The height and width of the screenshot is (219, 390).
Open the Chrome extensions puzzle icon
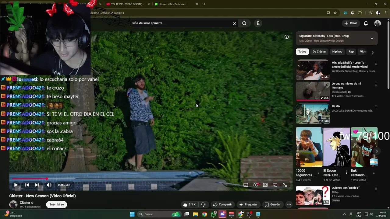pyautogui.click(x=360, y=13)
